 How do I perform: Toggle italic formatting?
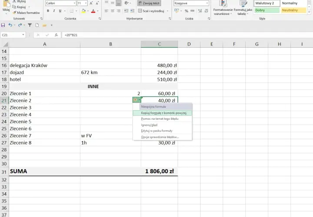point(54,11)
